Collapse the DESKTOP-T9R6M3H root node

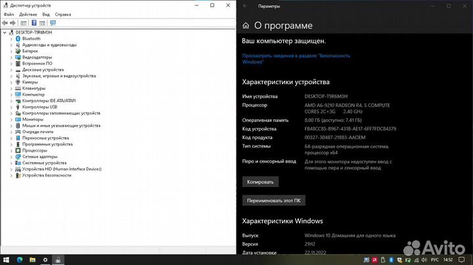coord(5,32)
